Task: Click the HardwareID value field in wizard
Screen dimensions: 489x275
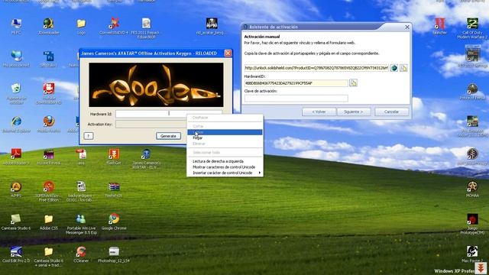Action: pos(296,83)
